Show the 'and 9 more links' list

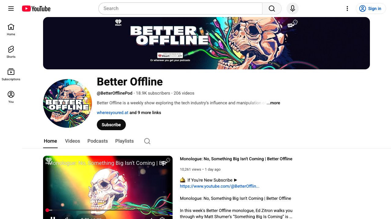pyautogui.click(x=145, y=113)
